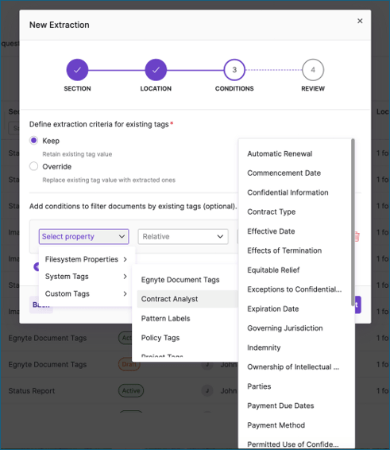Click the tag list scrollbar
390x450 pixels.
pos(353,223)
